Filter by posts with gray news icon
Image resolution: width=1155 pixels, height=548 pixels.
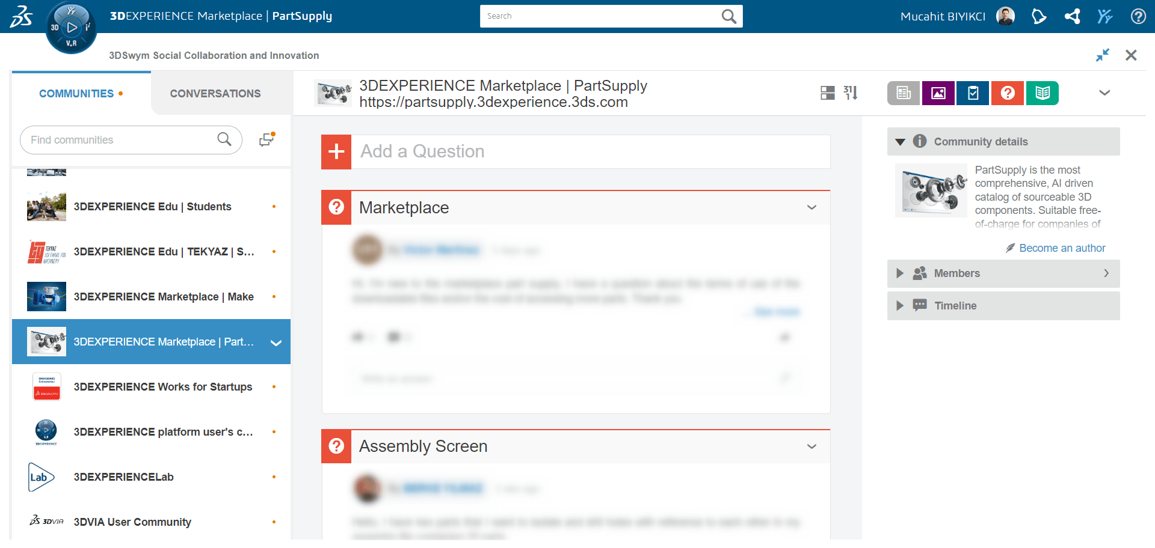tap(904, 93)
